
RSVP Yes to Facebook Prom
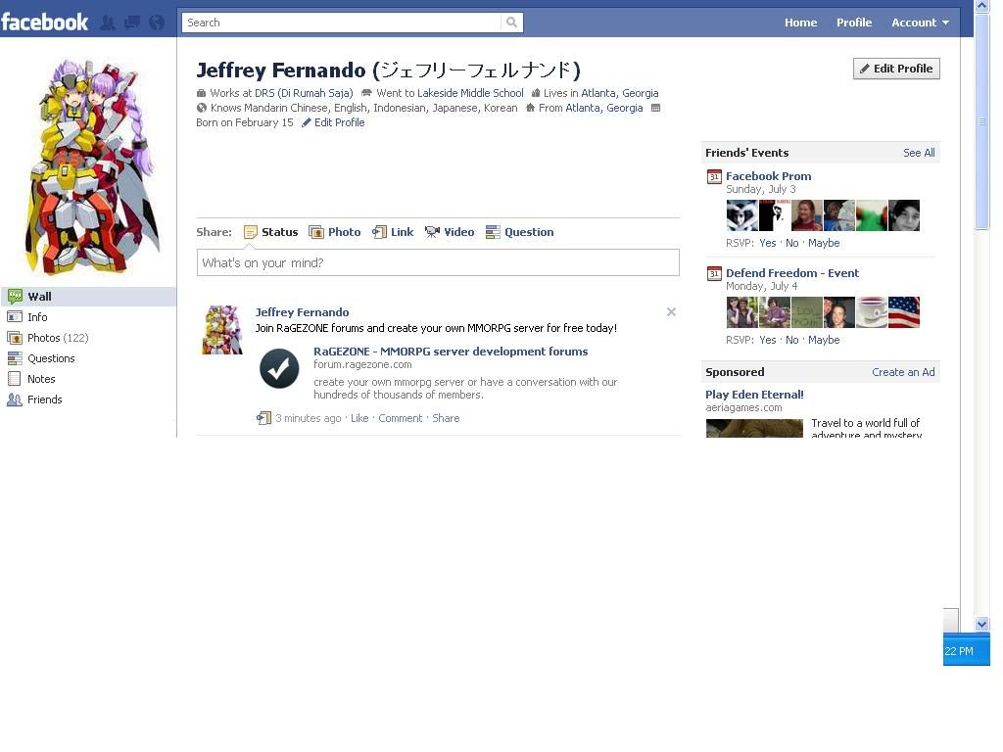click(x=767, y=243)
